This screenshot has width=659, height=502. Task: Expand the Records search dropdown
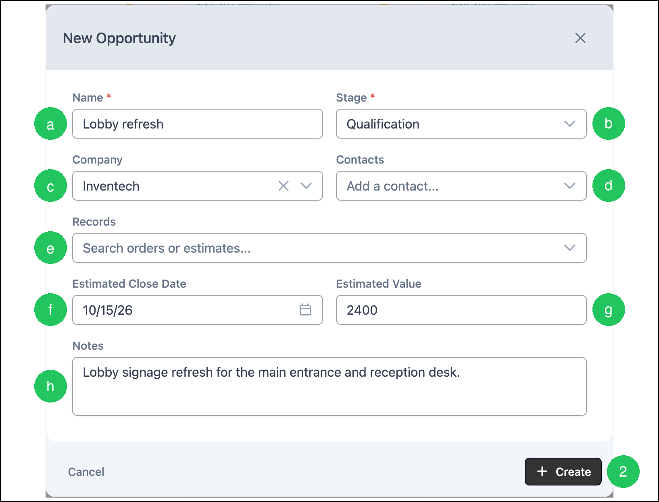point(329,248)
